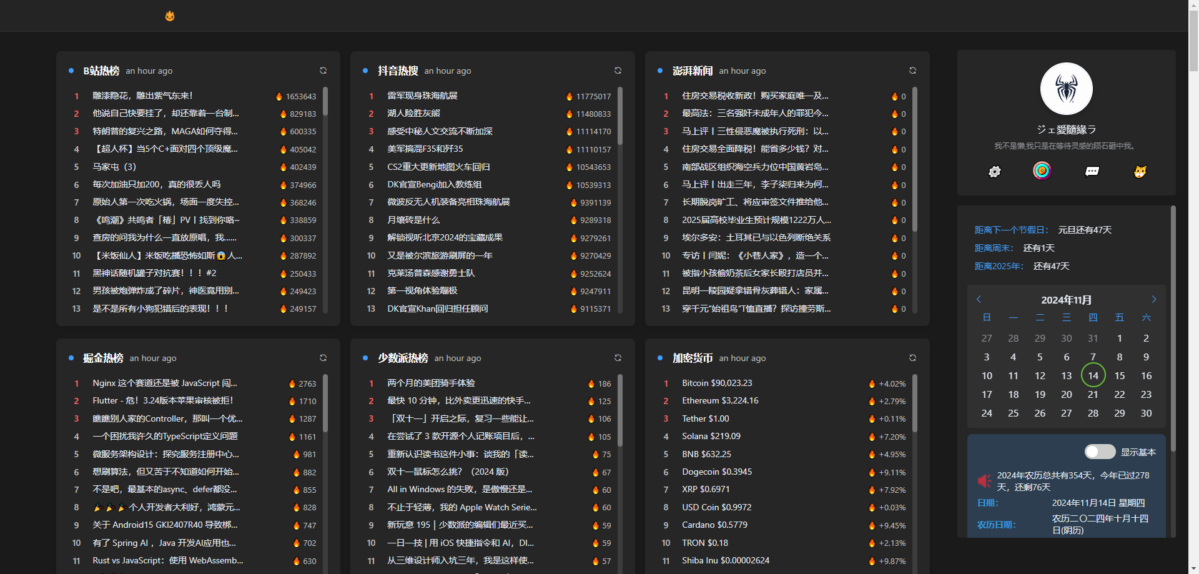The image size is (1199, 574).
Task: Open '一个困扰我许久的TypeScript定义问题' entry
Action: [x=165, y=436]
